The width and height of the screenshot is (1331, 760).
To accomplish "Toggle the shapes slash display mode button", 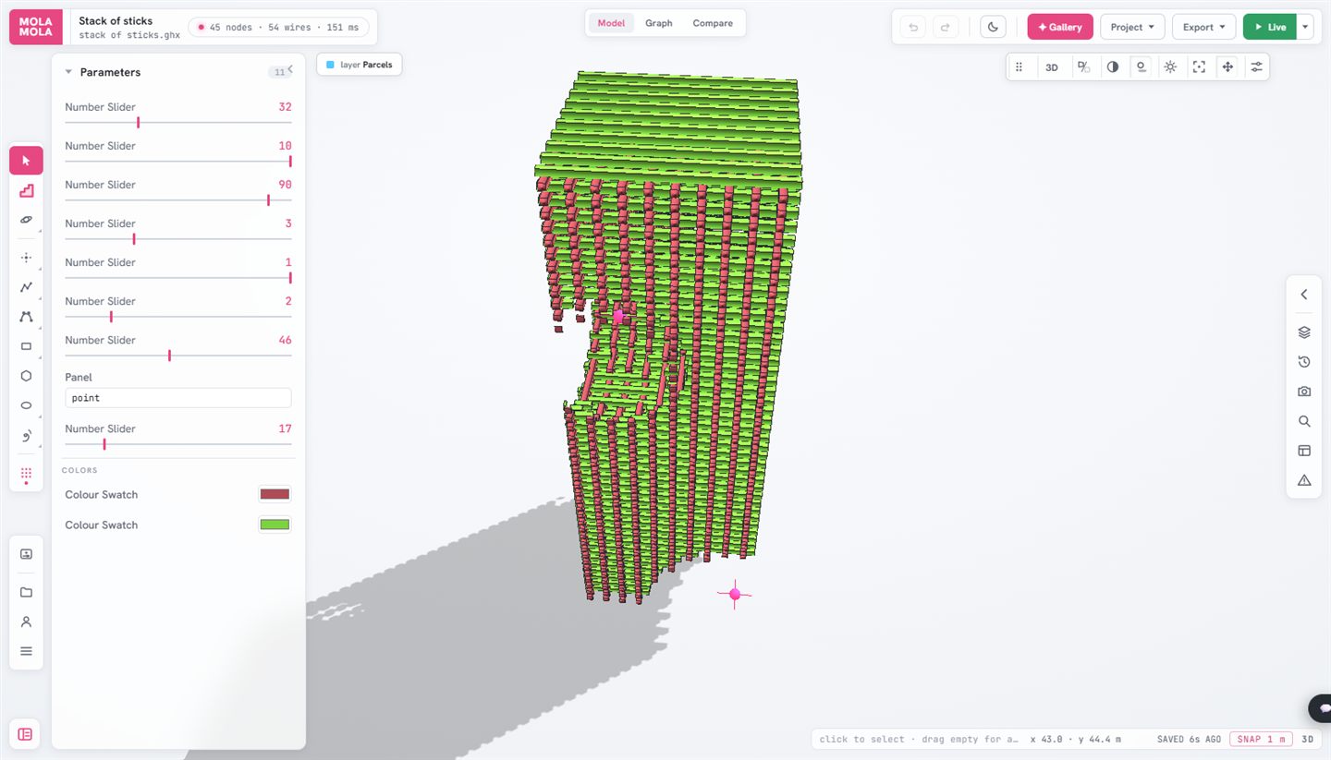I will click(x=1084, y=66).
